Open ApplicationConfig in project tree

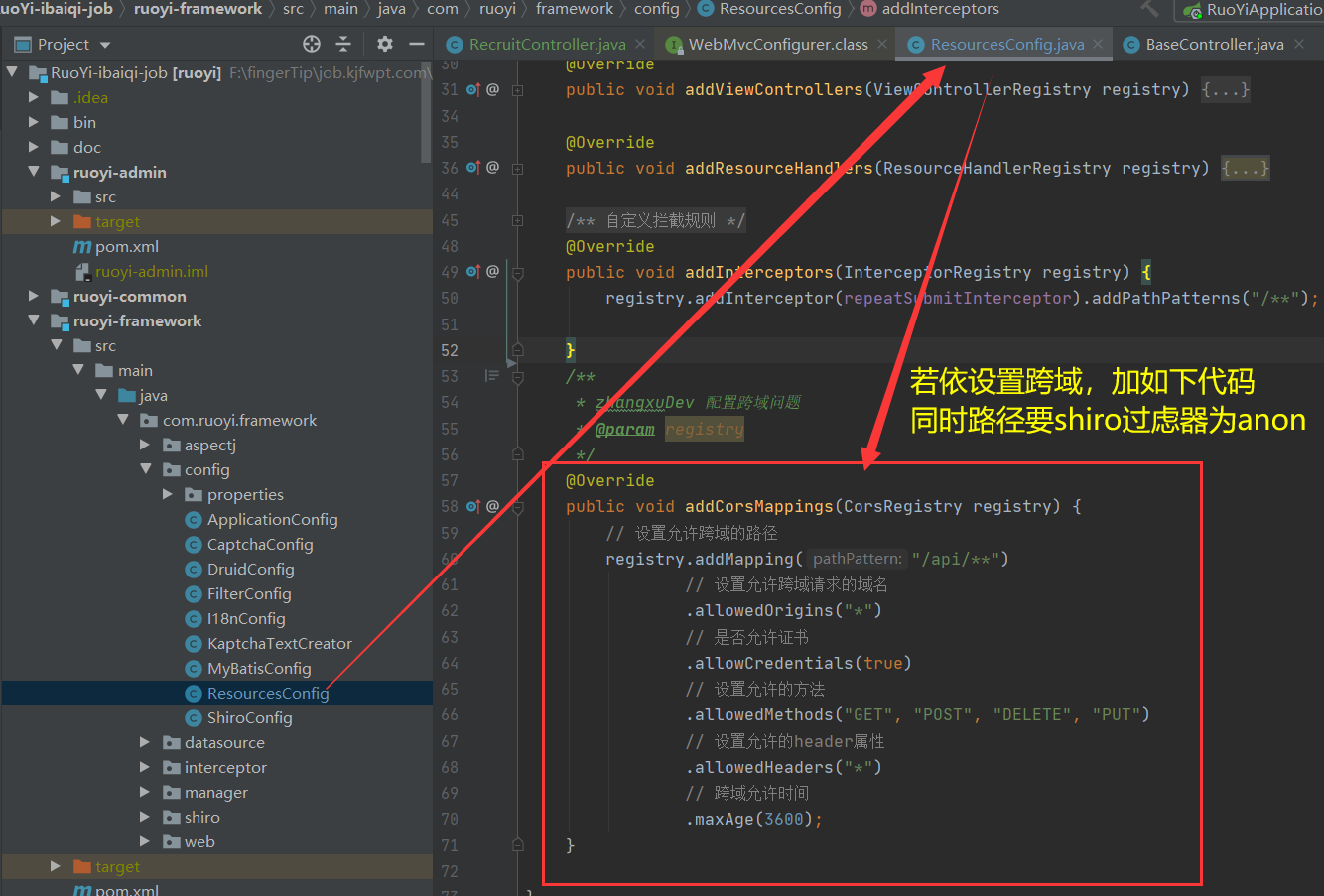click(272, 520)
